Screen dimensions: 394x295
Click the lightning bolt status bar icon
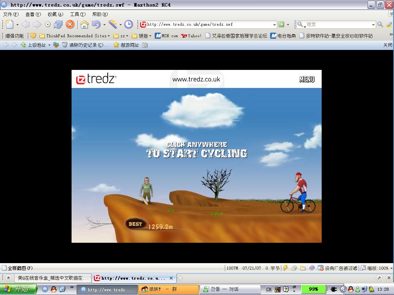point(285,268)
